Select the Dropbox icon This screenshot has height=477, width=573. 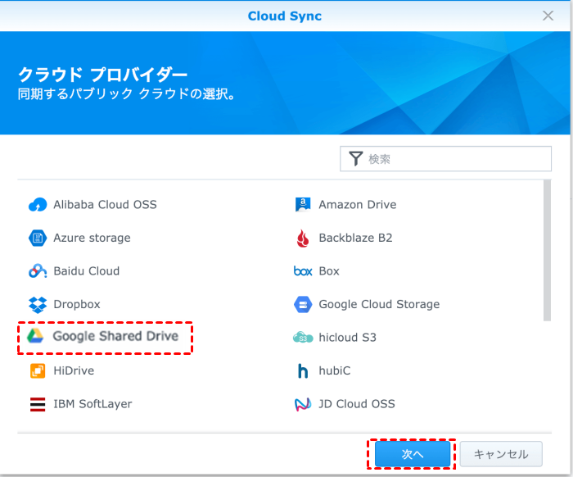(38, 305)
